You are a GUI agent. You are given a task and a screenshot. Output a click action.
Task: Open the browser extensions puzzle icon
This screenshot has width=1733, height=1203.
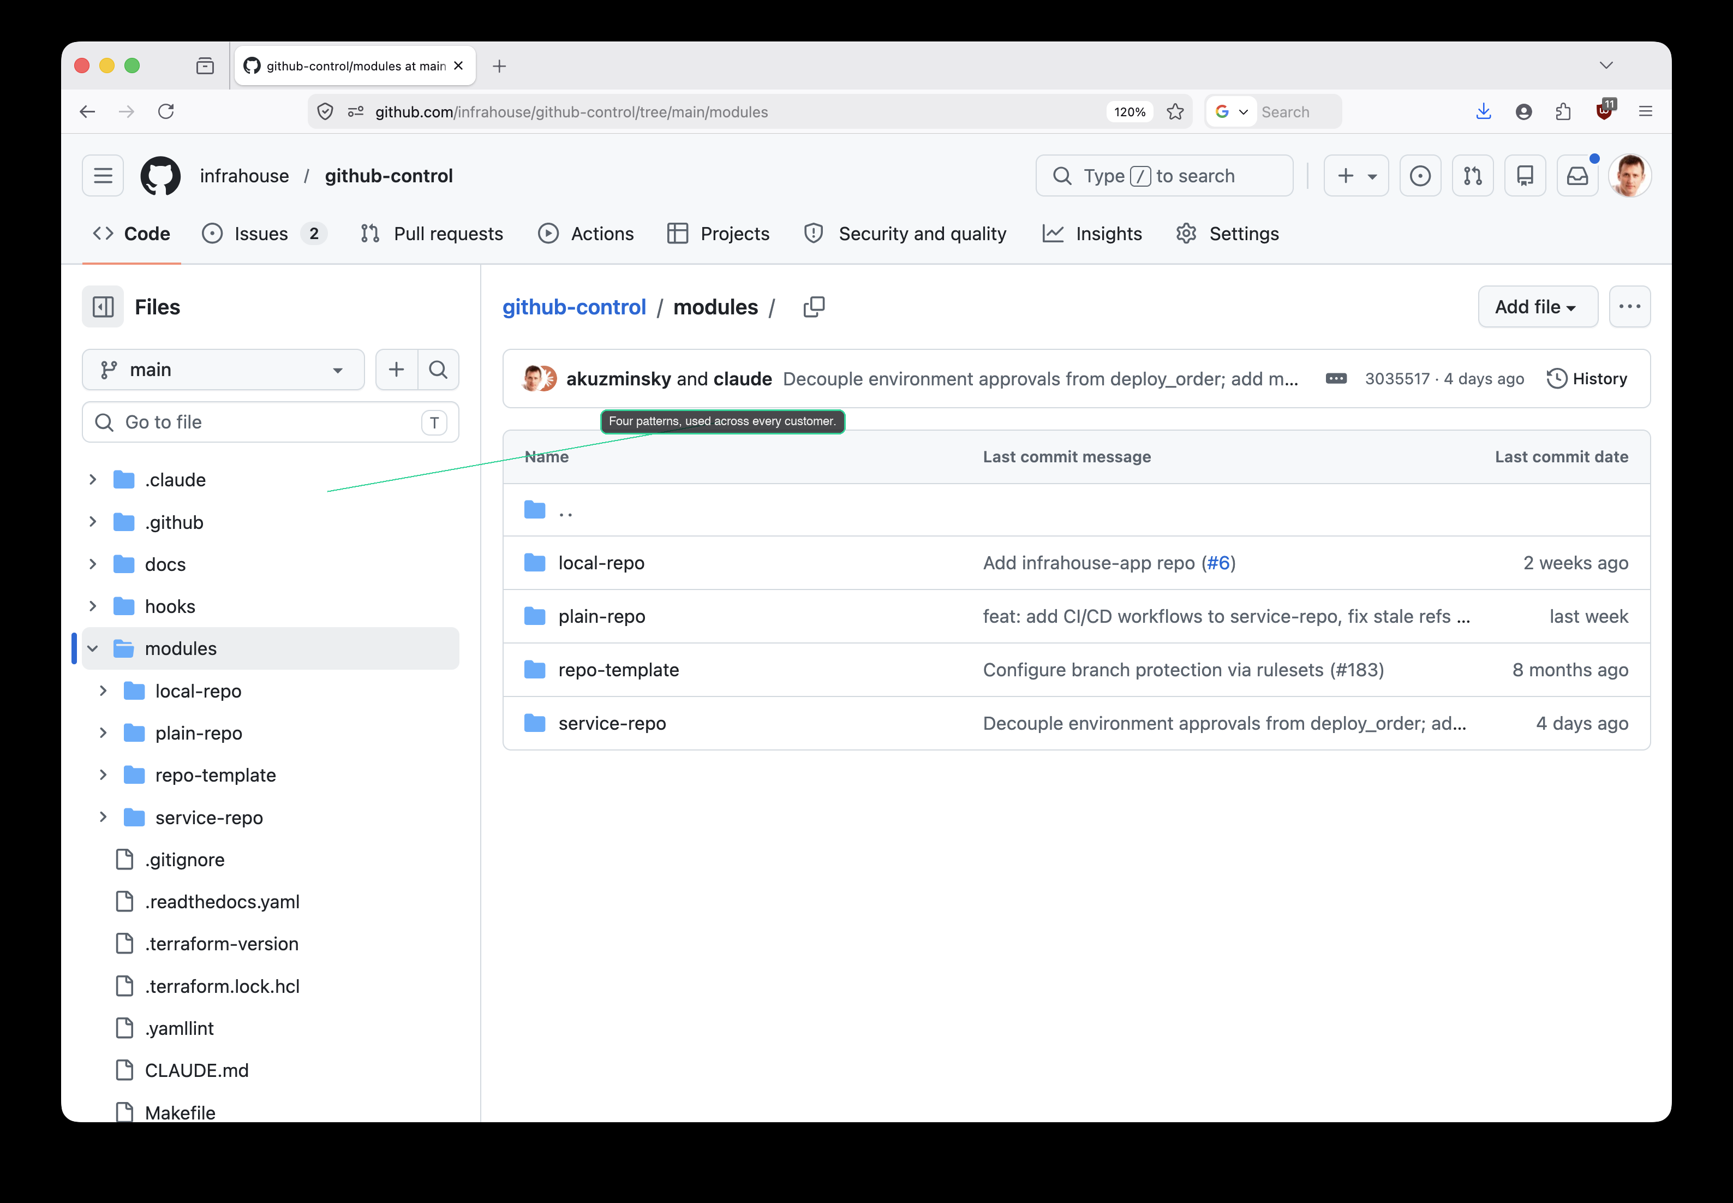(x=1563, y=111)
